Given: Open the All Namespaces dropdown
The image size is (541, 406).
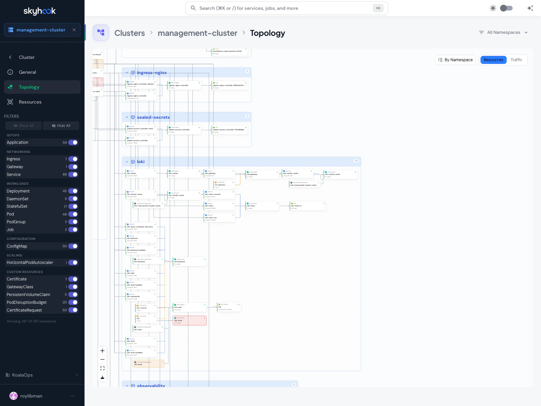Looking at the screenshot, I should tap(503, 32).
